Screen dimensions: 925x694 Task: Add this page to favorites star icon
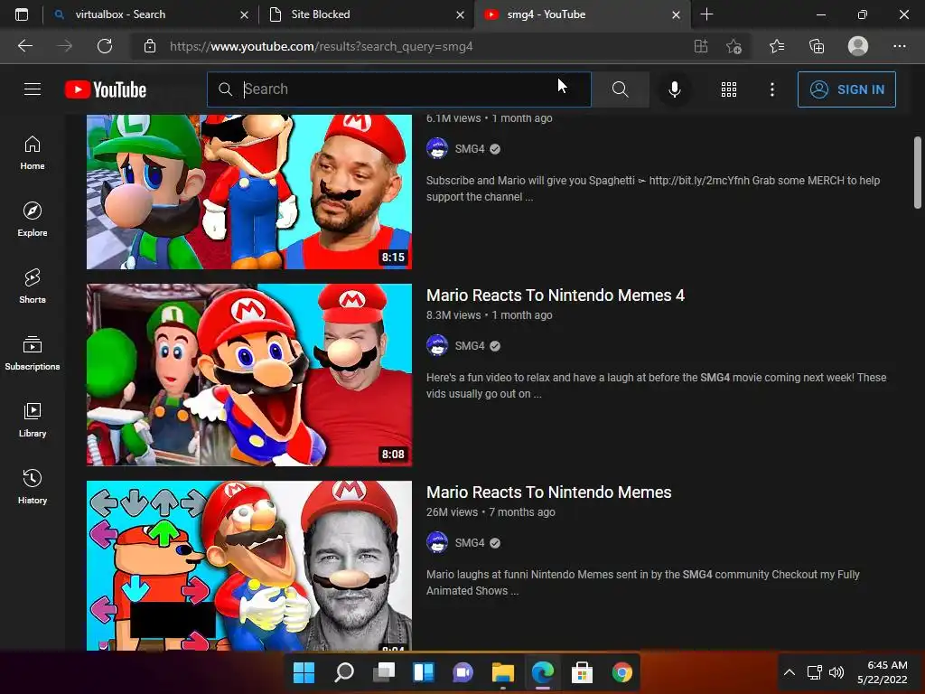tap(733, 46)
